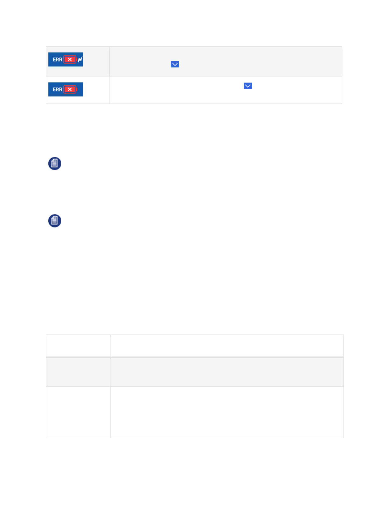Select the gray shaded left cell in bottom table
Screen dimensions: 390x505
[78, 372]
